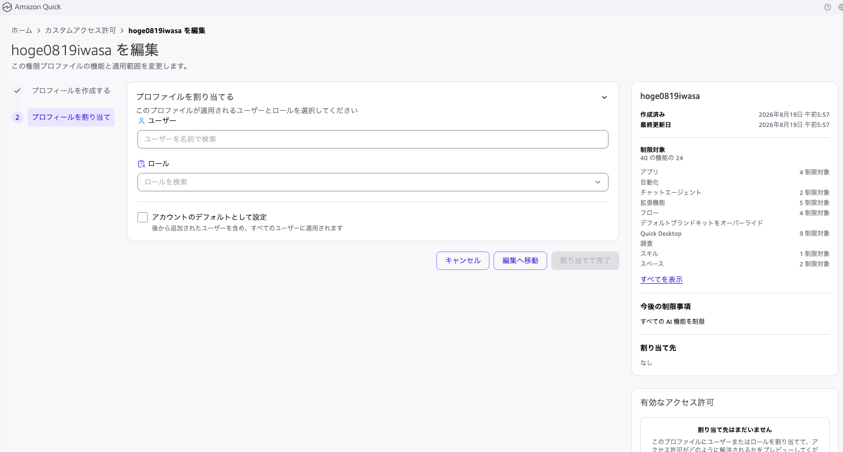Click the 最終更新日 date value
The height and width of the screenshot is (452, 843).
(x=794, y=125)
